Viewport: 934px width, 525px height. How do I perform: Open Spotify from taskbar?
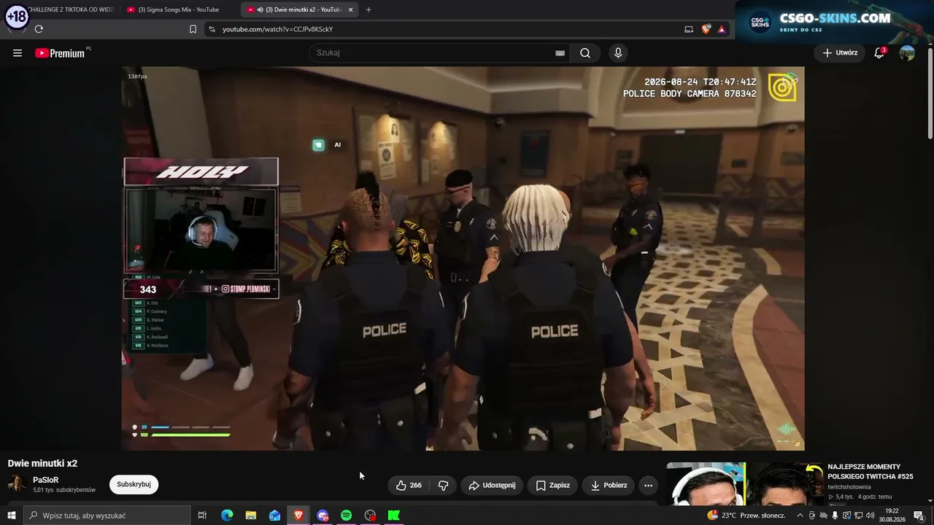tap(346, 516)
